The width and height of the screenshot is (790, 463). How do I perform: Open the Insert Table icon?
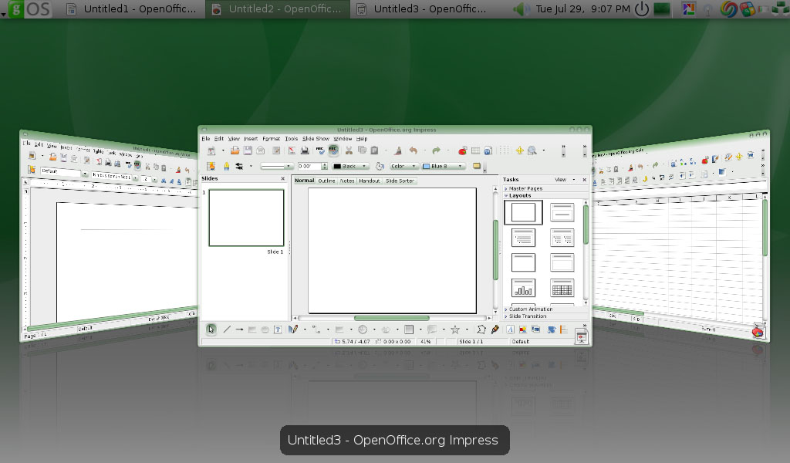point(476,150)
